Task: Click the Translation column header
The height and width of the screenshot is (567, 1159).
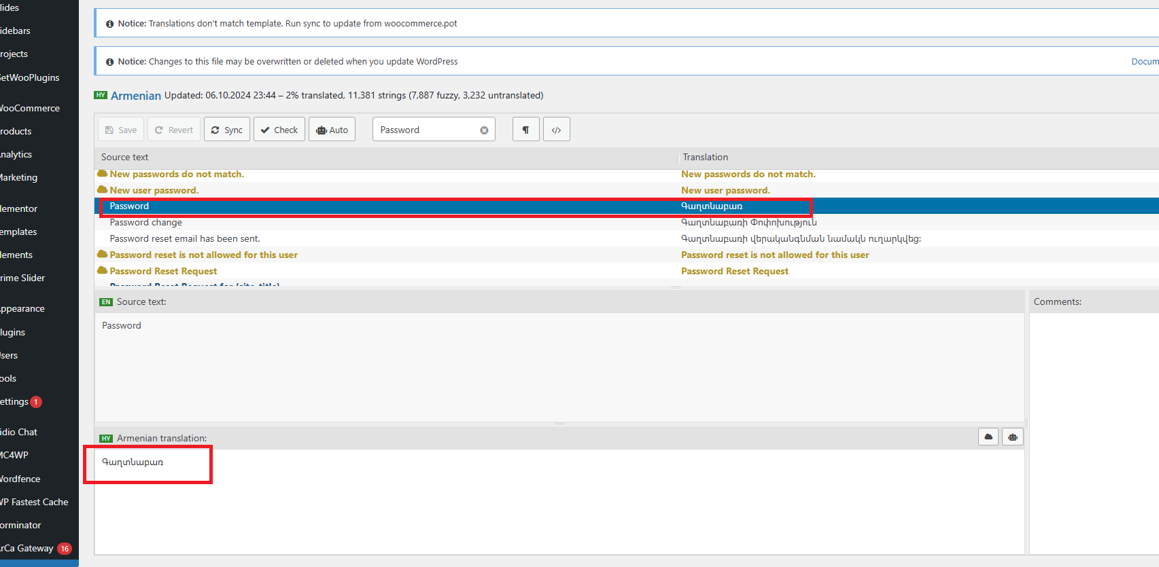Action: pyautogui.click(x=706, y=157)
